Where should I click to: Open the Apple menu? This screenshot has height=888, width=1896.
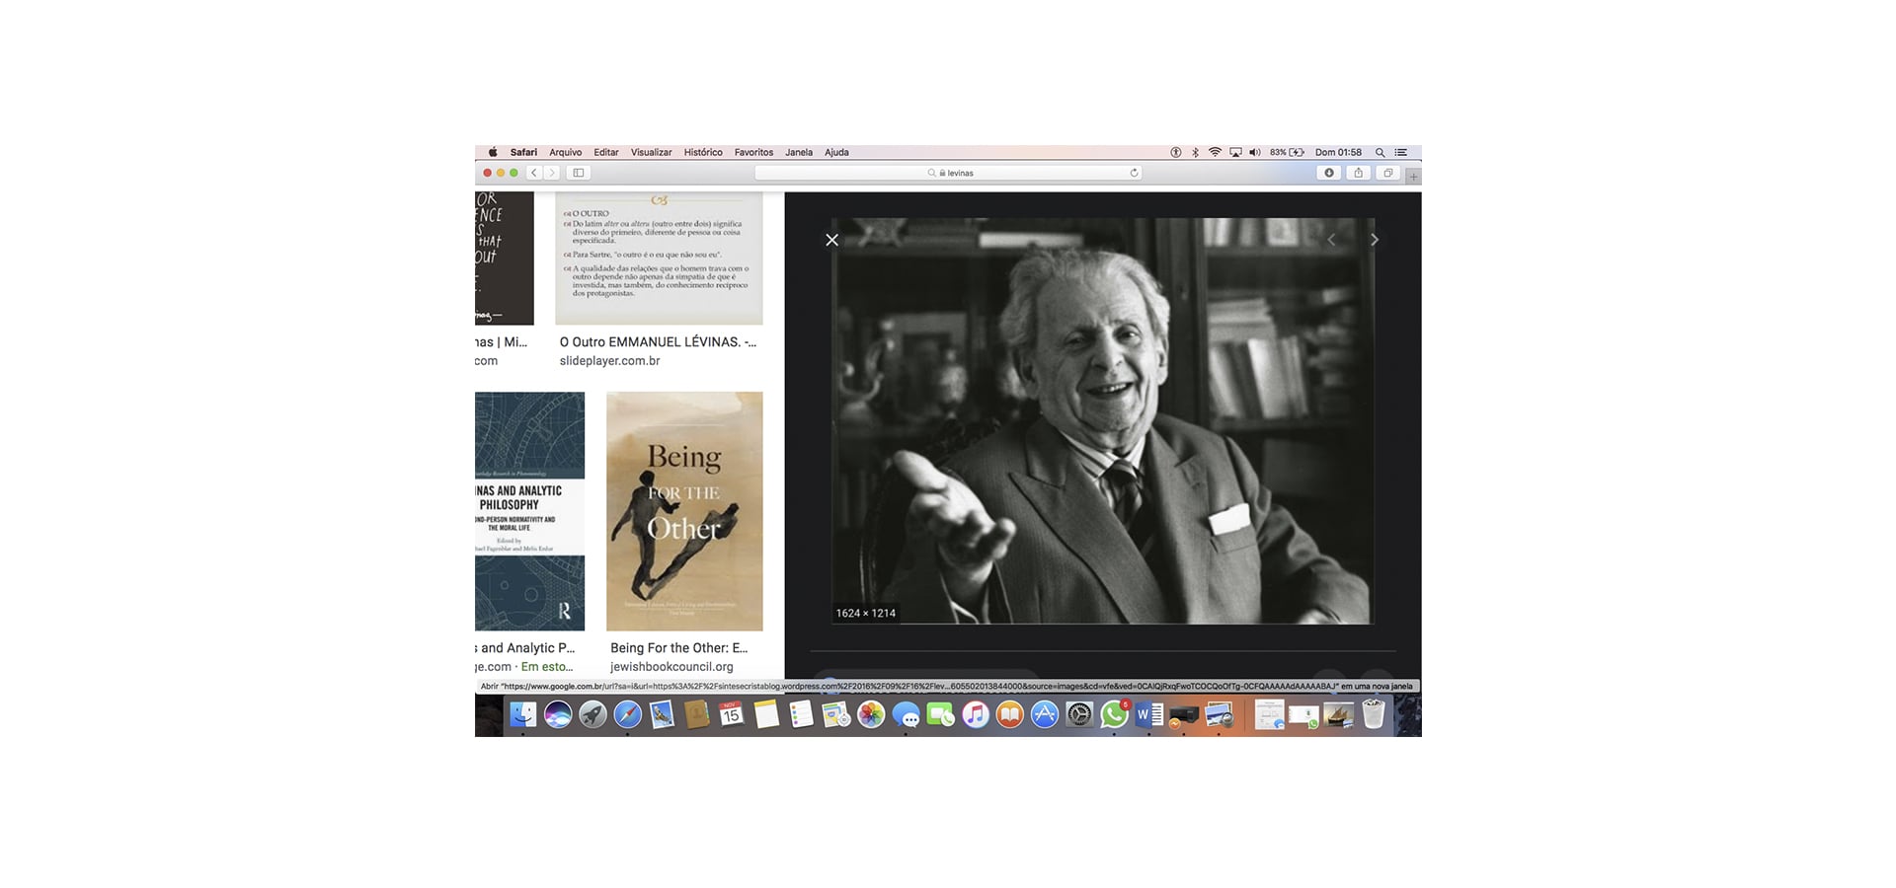tap(493, 152)
